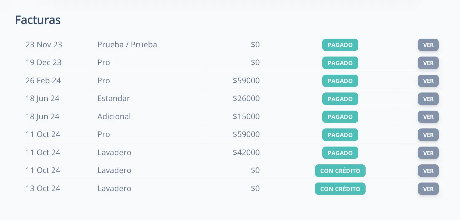460x220 pixels.
Task: View the 13 Oct 24 Lavadero invoice
Action: [428, 189]
